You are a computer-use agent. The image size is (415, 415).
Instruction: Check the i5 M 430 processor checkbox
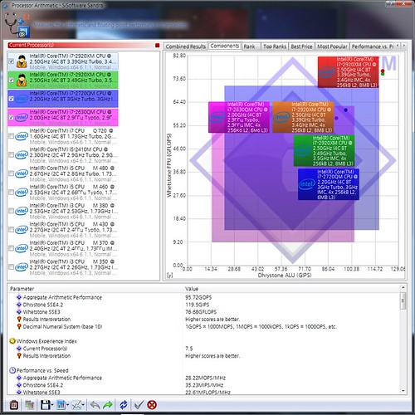tap(11, 230)
